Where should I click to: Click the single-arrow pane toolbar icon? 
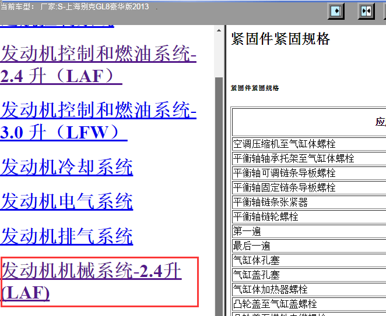click(336, 11)
